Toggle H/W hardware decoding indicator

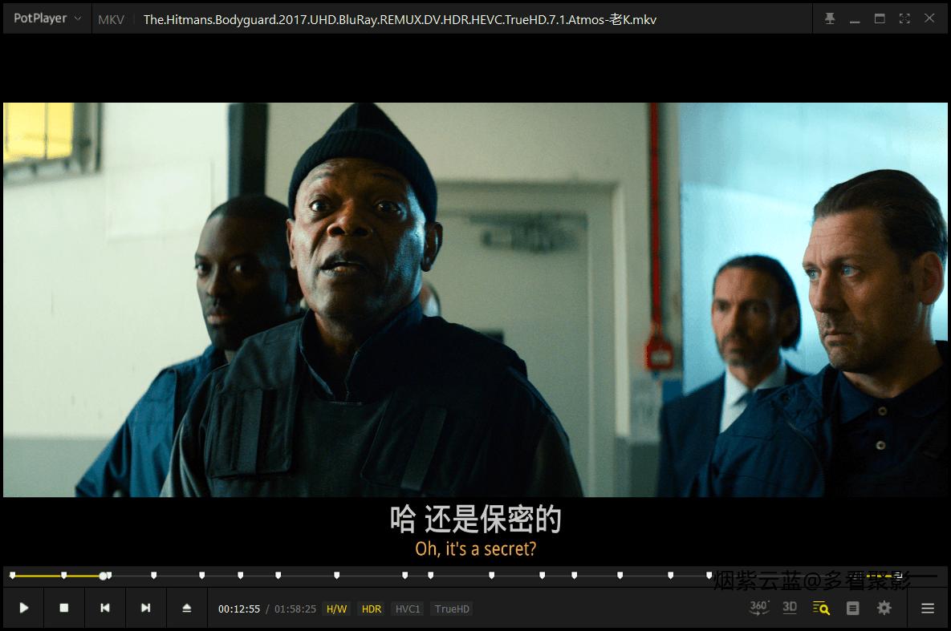[x=336, y=609]
